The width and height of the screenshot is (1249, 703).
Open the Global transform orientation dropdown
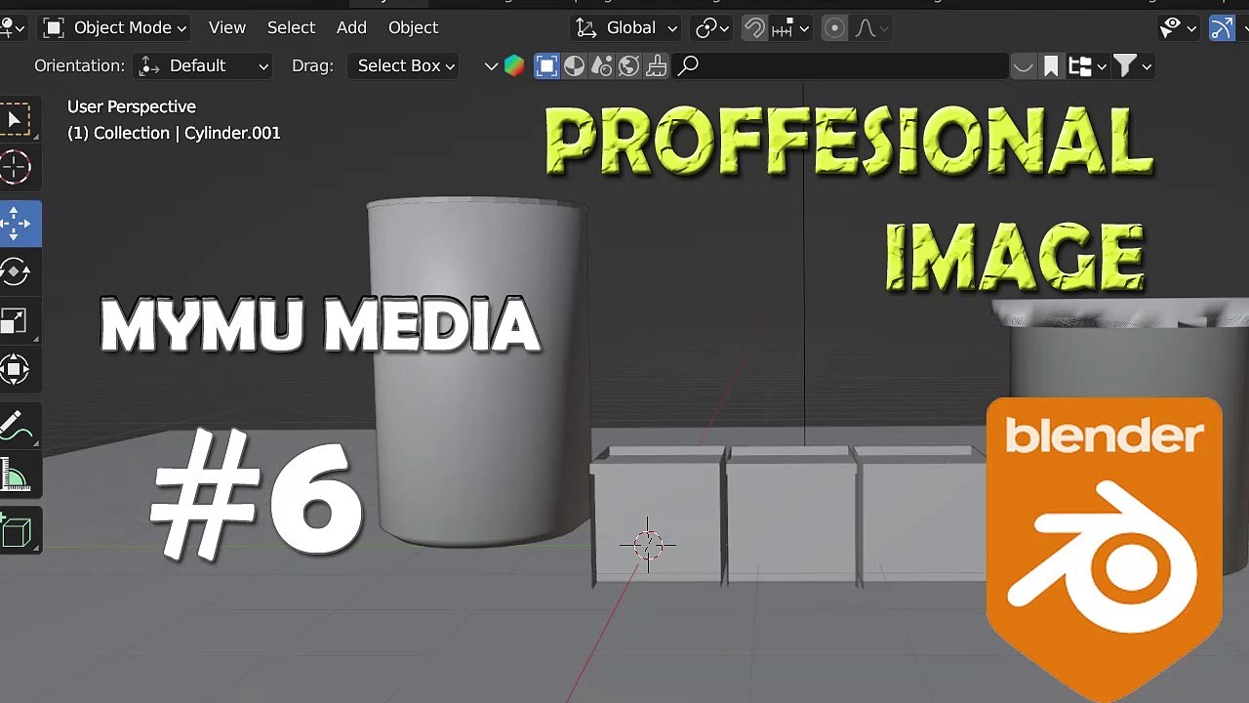pyautogui.click(x=626, y=27)
